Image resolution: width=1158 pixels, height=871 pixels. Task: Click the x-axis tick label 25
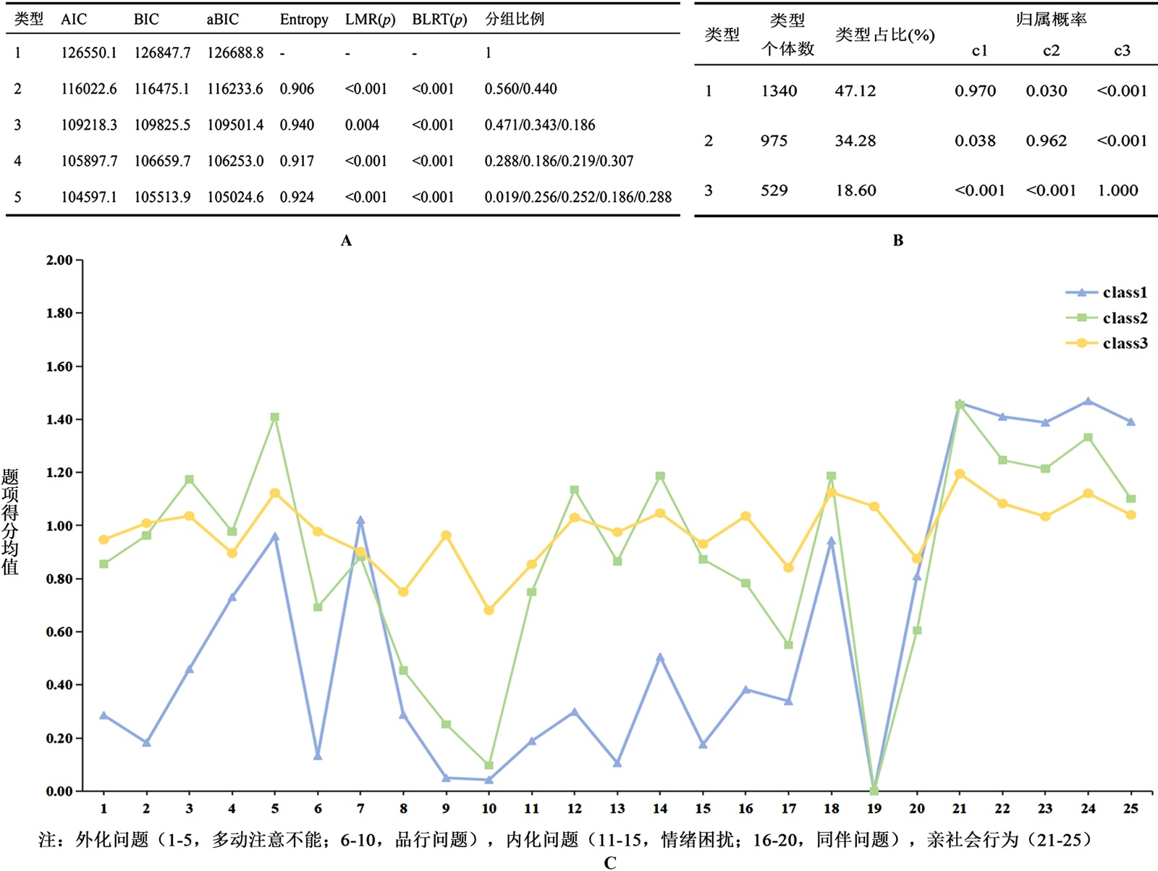tap(1130, 809)
